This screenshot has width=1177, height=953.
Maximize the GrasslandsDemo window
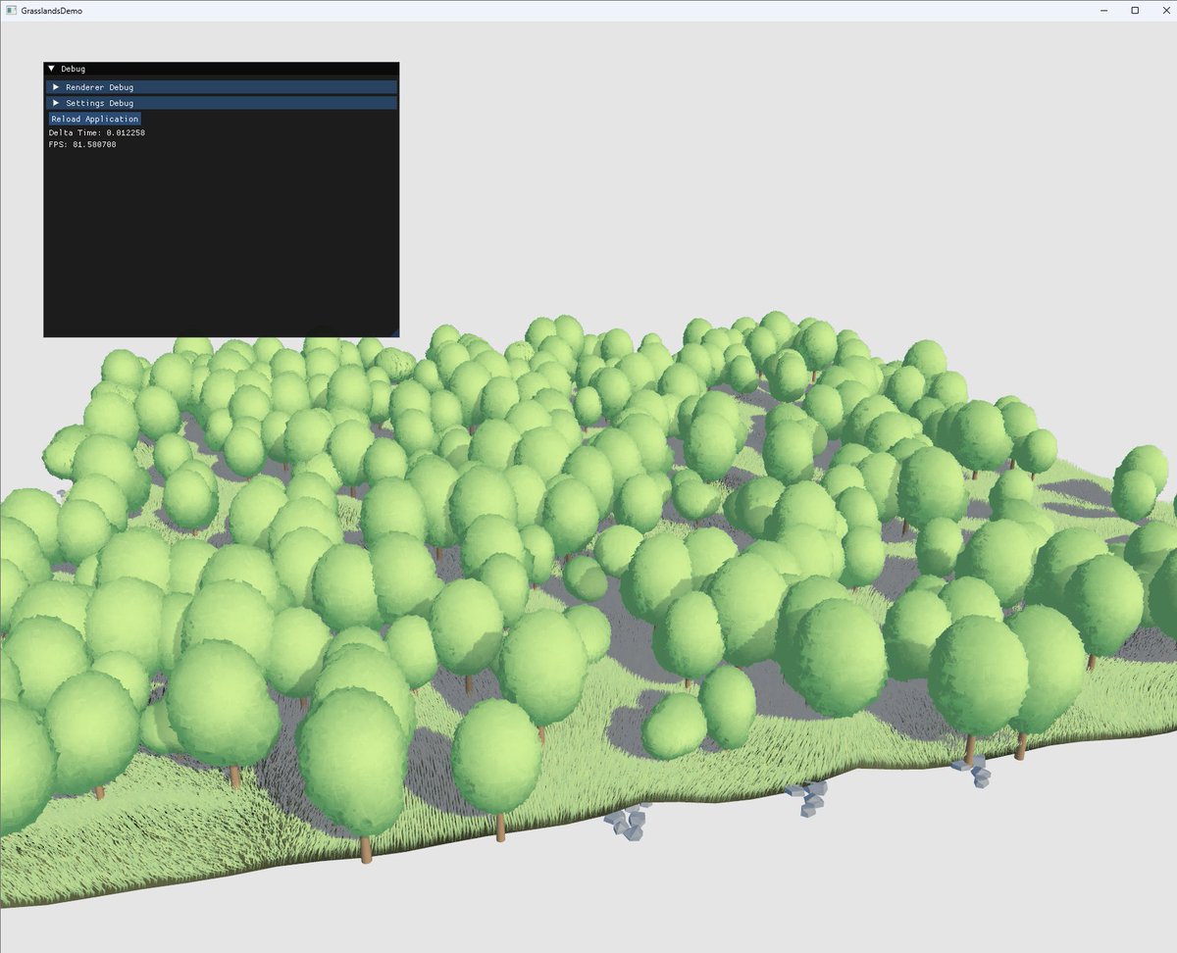(1134, 10)
